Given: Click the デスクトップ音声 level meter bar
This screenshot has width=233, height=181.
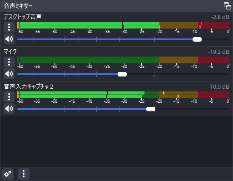Looking at the screenshot, I should (123, 25).
